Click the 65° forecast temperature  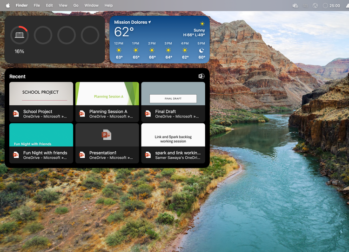coord(136,57)
